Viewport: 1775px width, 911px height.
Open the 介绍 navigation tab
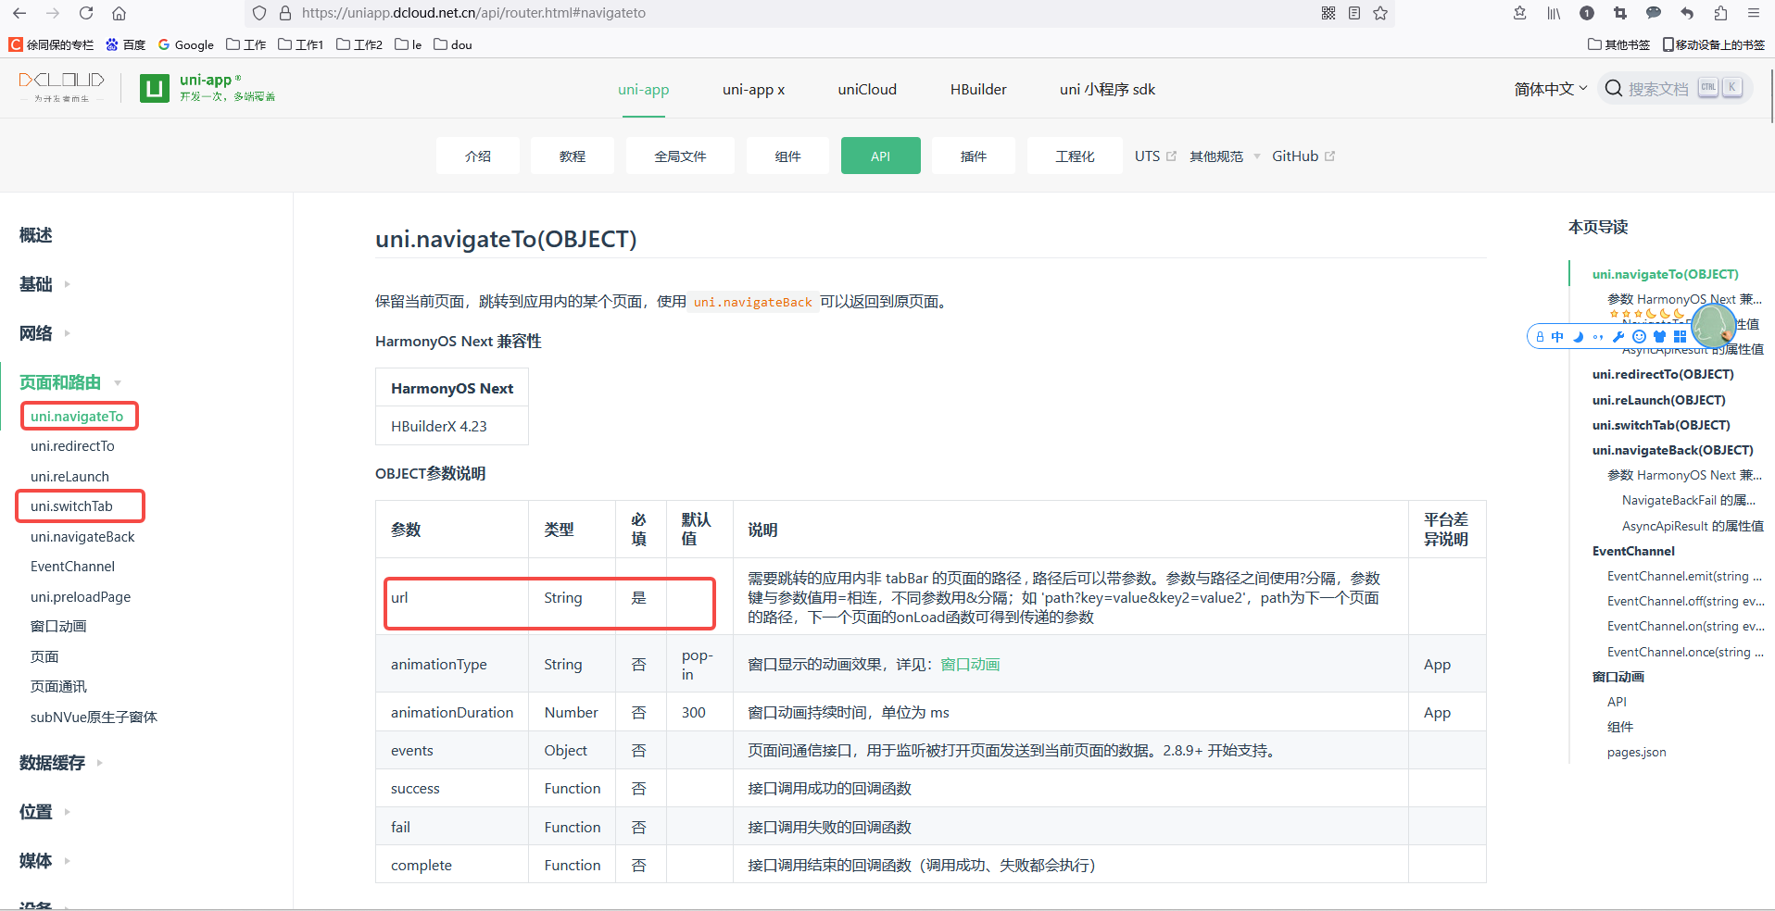click(x=478, y=156)
